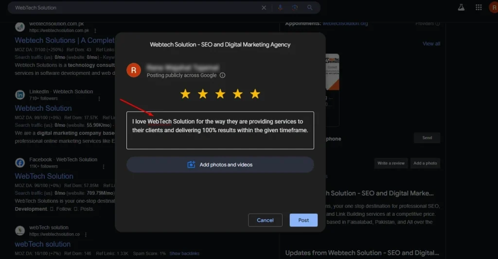Select the fourth rating star
The height and width of the screenshot is (259, 498).
click(237, 94)
